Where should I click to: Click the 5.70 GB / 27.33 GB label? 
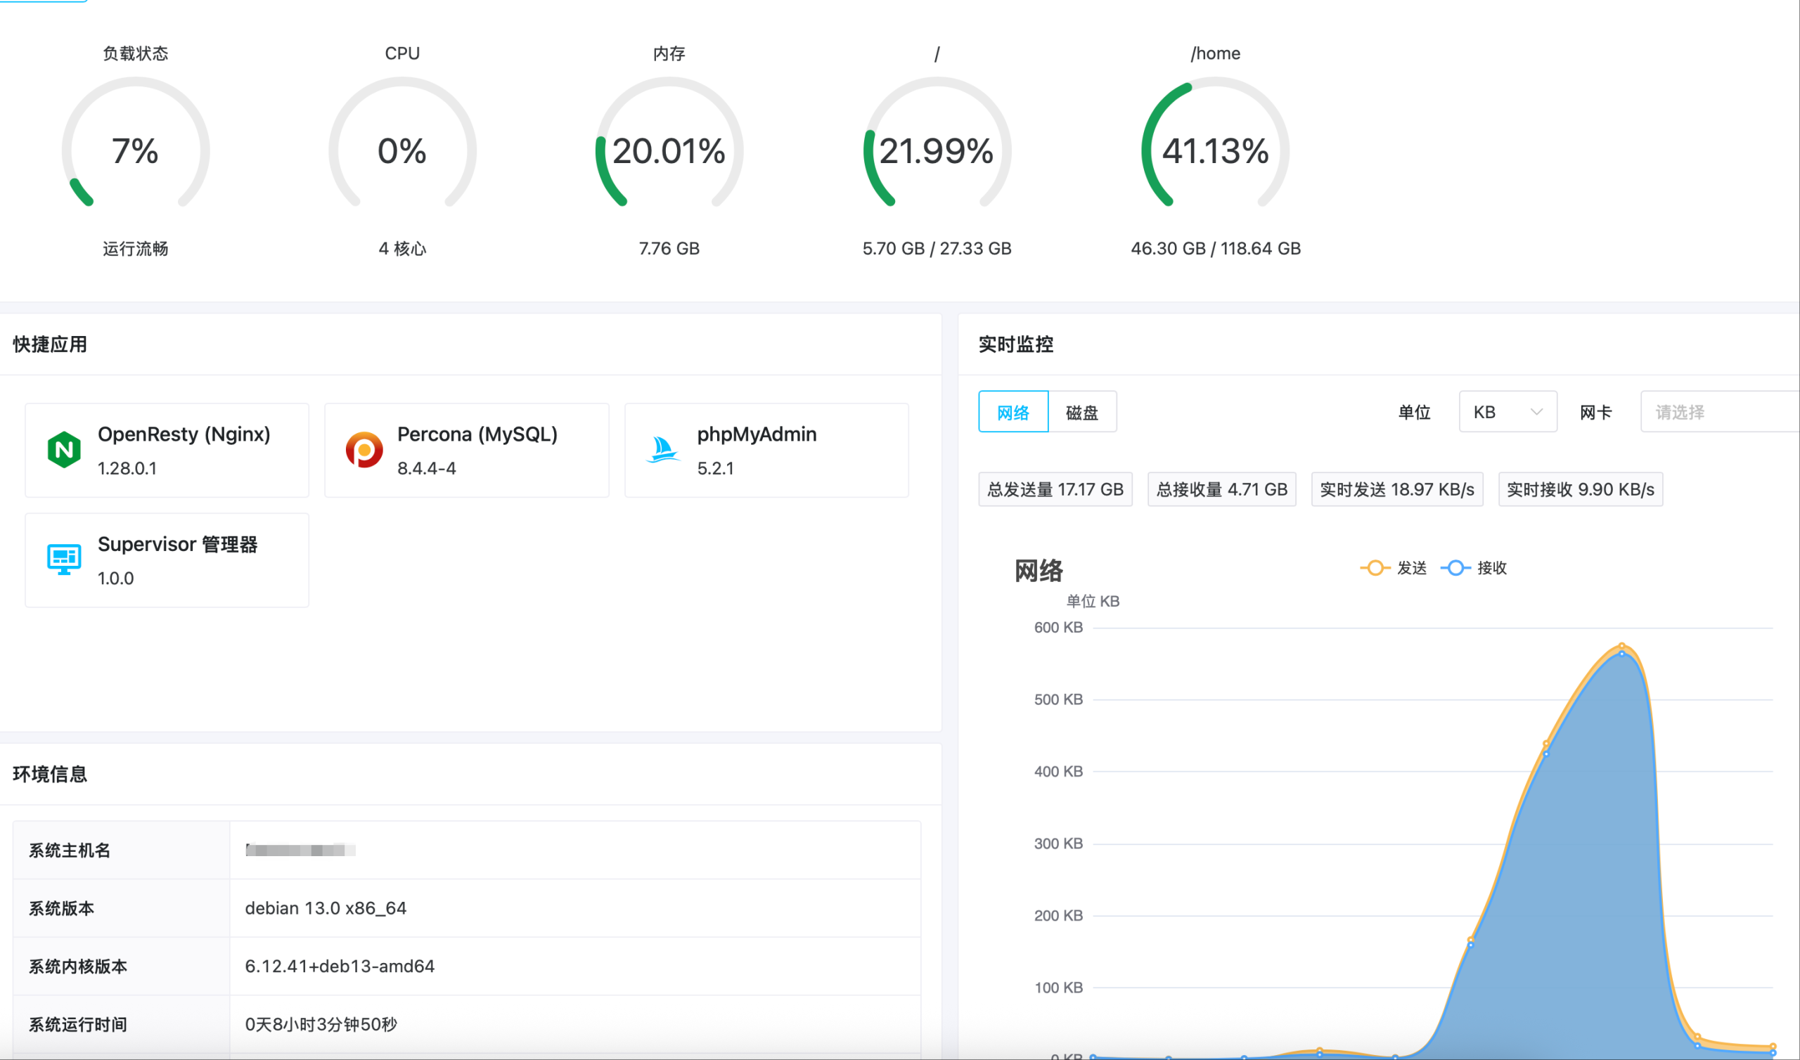(937, 249)
